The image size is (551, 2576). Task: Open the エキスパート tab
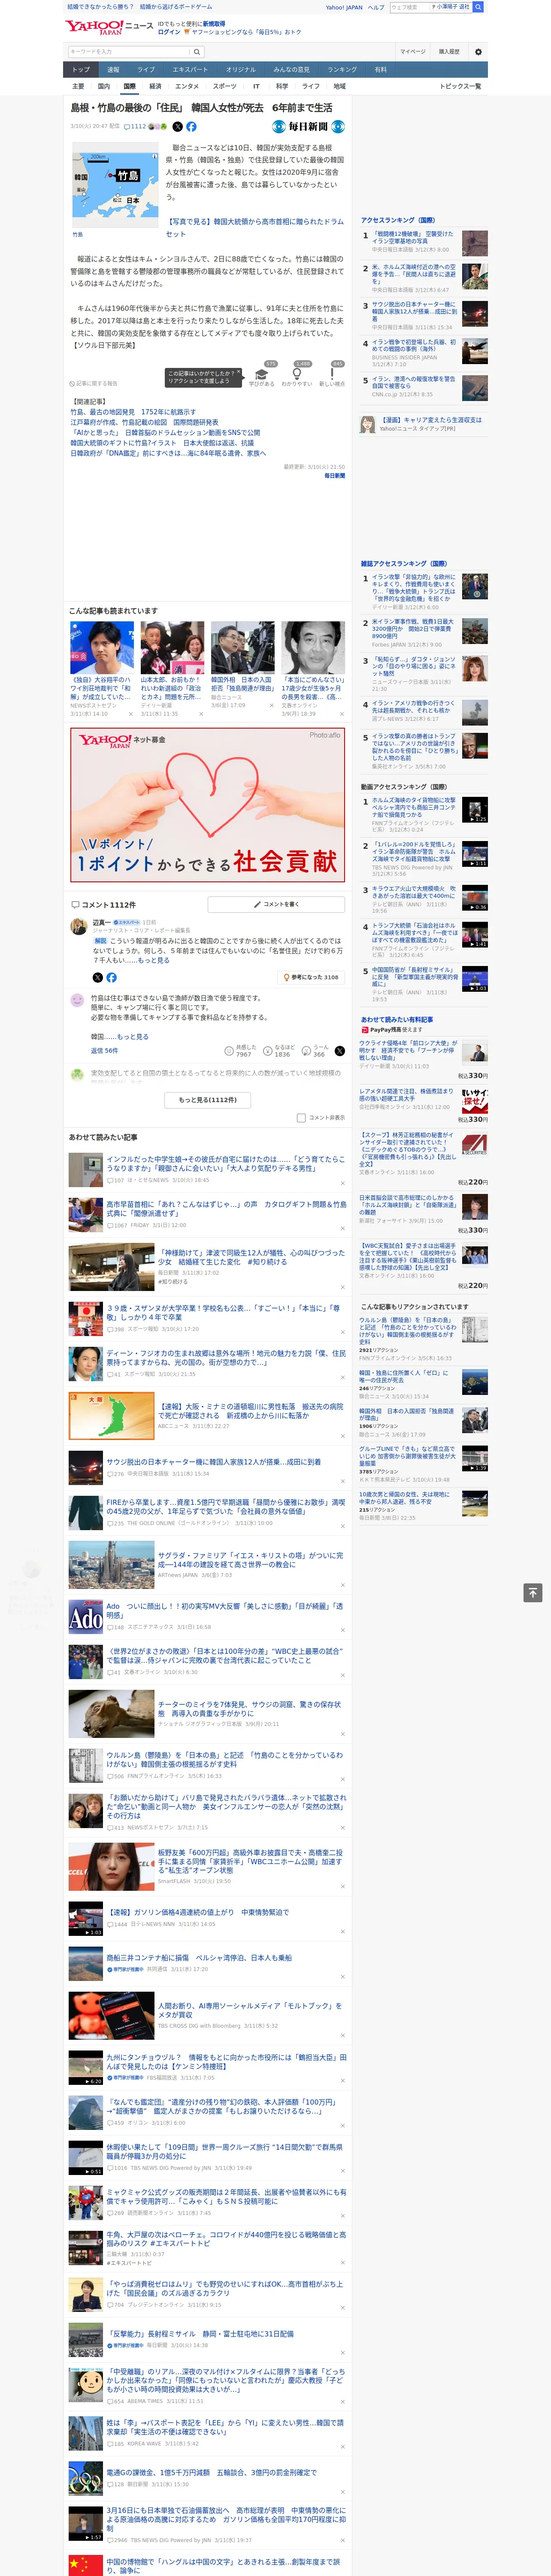point(190,69)
